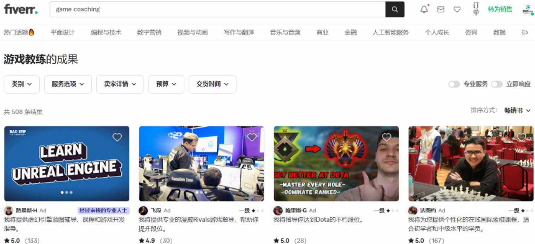Open the 数字营销 category
Screen dimensions: 535x244
[x=149, y=32]
